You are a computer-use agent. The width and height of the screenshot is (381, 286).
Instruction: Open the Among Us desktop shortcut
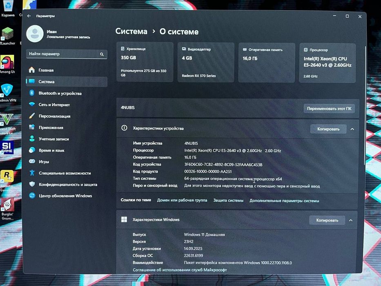[7, 64]
